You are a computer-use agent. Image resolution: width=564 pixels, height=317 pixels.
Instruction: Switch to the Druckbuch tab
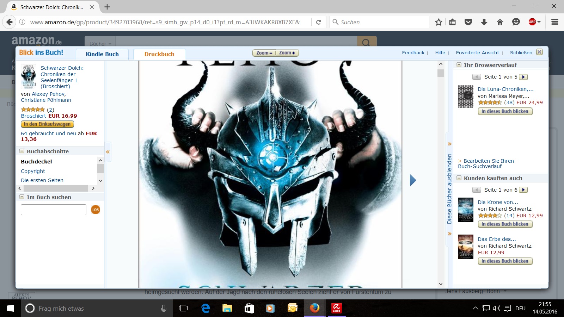point(159,54)
